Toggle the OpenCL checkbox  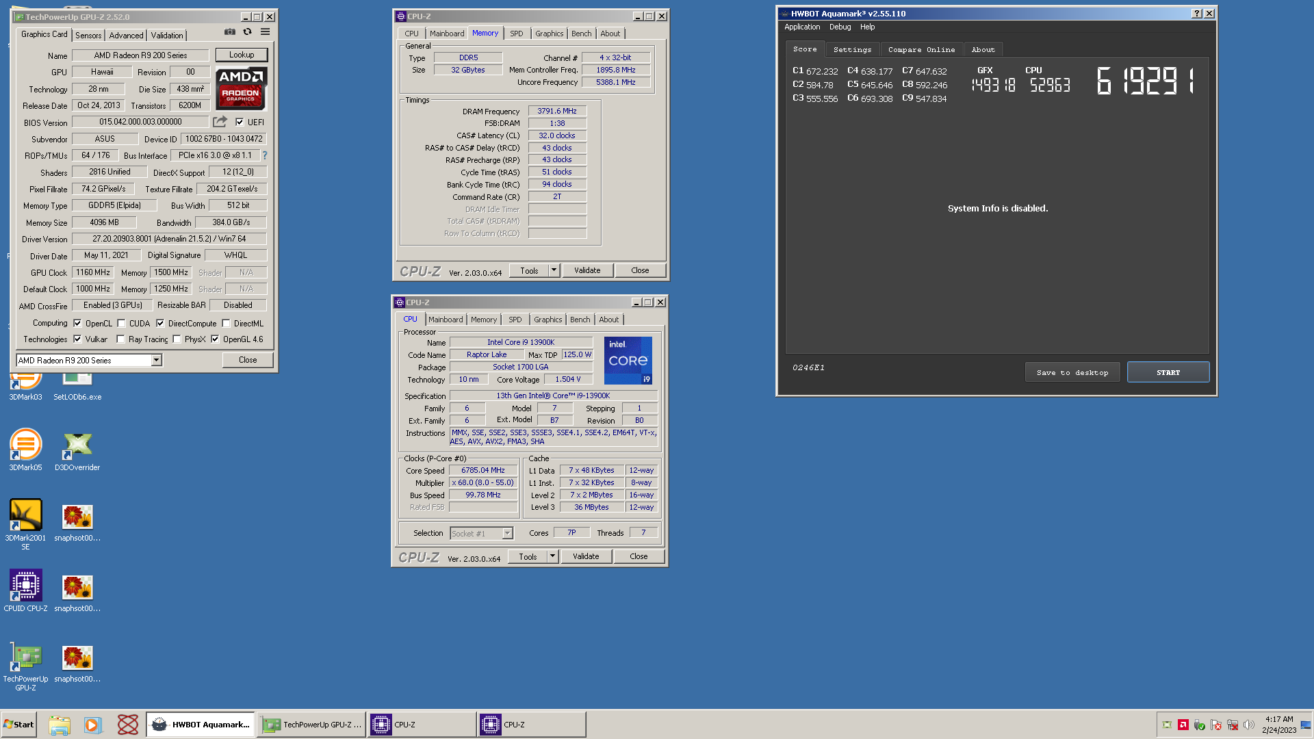[77, 324]
